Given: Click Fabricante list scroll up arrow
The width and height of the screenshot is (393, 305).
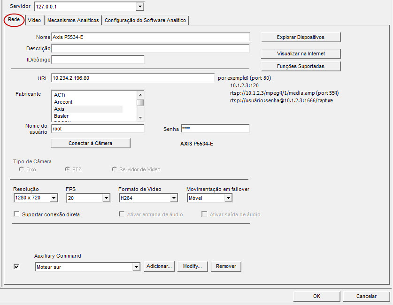Looking at the screenshot, I should pos(140,95).
